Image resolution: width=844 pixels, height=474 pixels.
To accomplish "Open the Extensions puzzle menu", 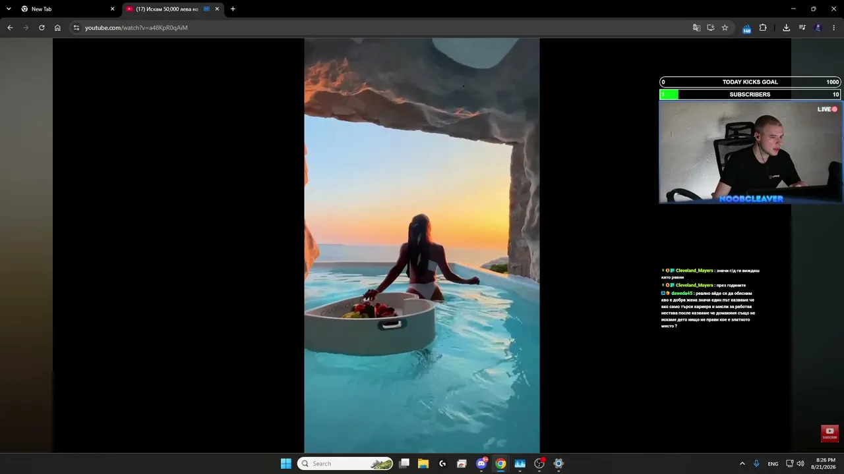I will [x=763, y=28].
